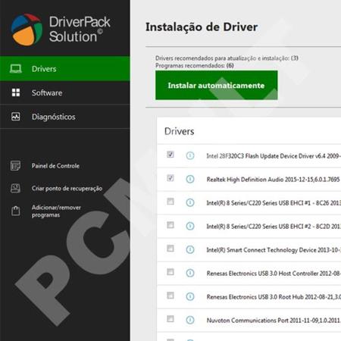Click Drivers recomendados count text
Image resolution: width=341 pixels, height=341 pixels.
pyautogui.click(x=227, y=58)
